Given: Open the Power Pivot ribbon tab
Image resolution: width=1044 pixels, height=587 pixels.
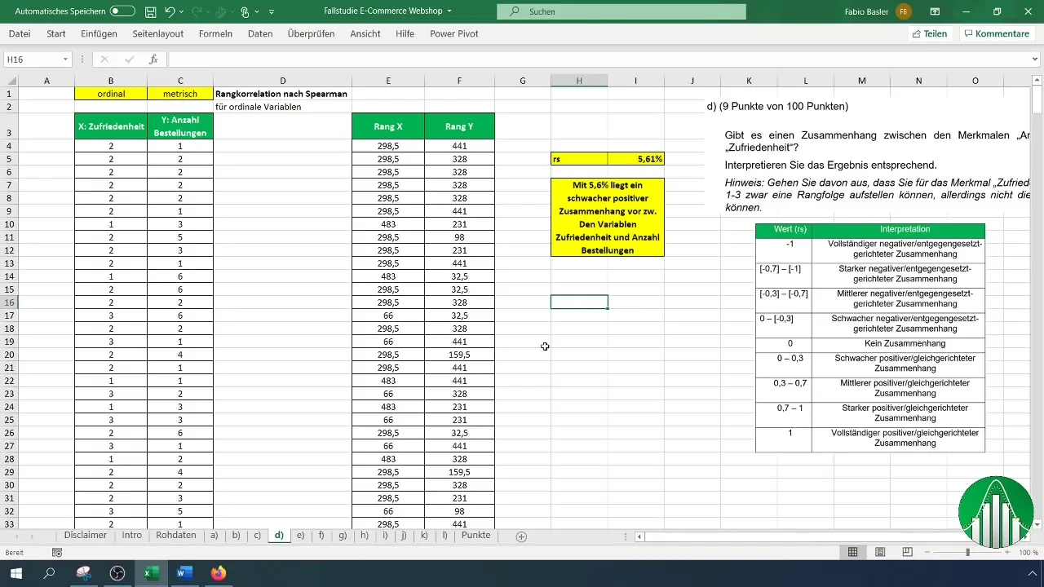Looking at the screenshot, I should click(x=453, y=33).
